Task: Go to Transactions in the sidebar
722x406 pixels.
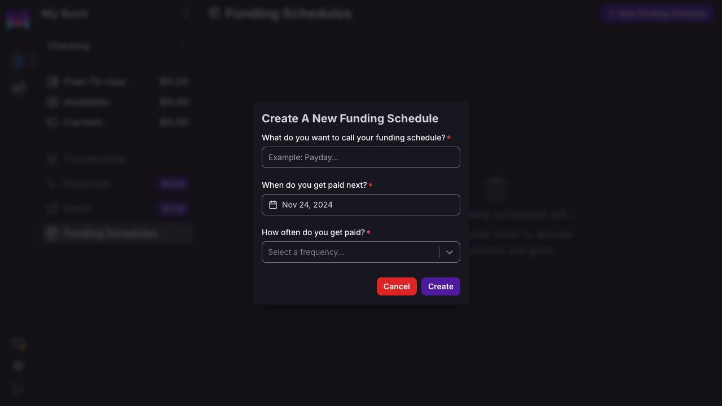Action: pyautogui.click(x=95, y=159)
